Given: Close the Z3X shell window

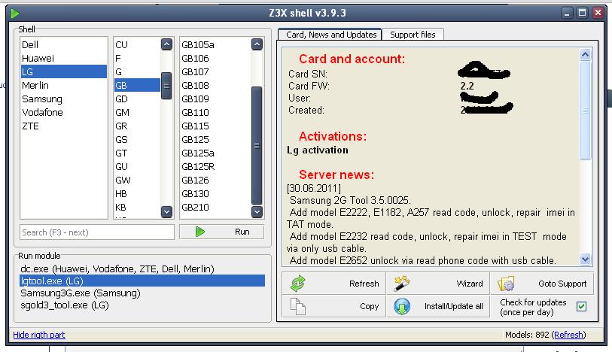Looking at the screenshot, I should 598,13.
